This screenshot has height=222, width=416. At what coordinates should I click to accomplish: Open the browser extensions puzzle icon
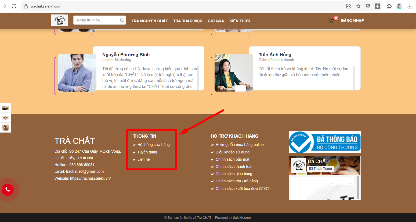tap(389, 6)
